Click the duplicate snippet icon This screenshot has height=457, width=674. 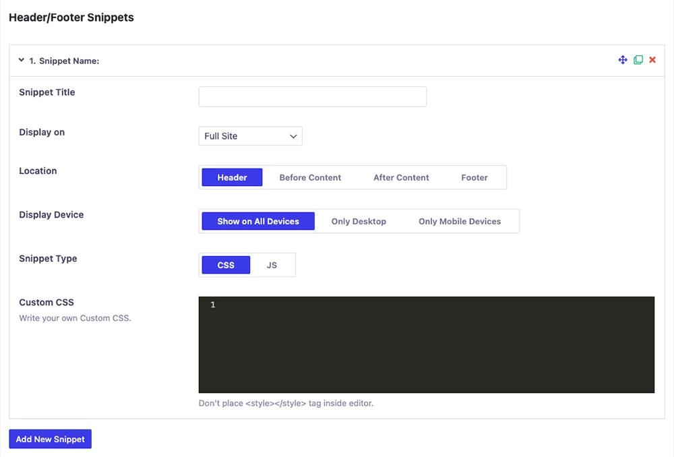[638, 60]
